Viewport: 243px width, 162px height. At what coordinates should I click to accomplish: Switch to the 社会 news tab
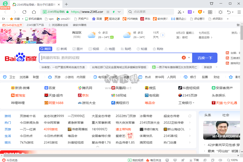click(226, 115)
